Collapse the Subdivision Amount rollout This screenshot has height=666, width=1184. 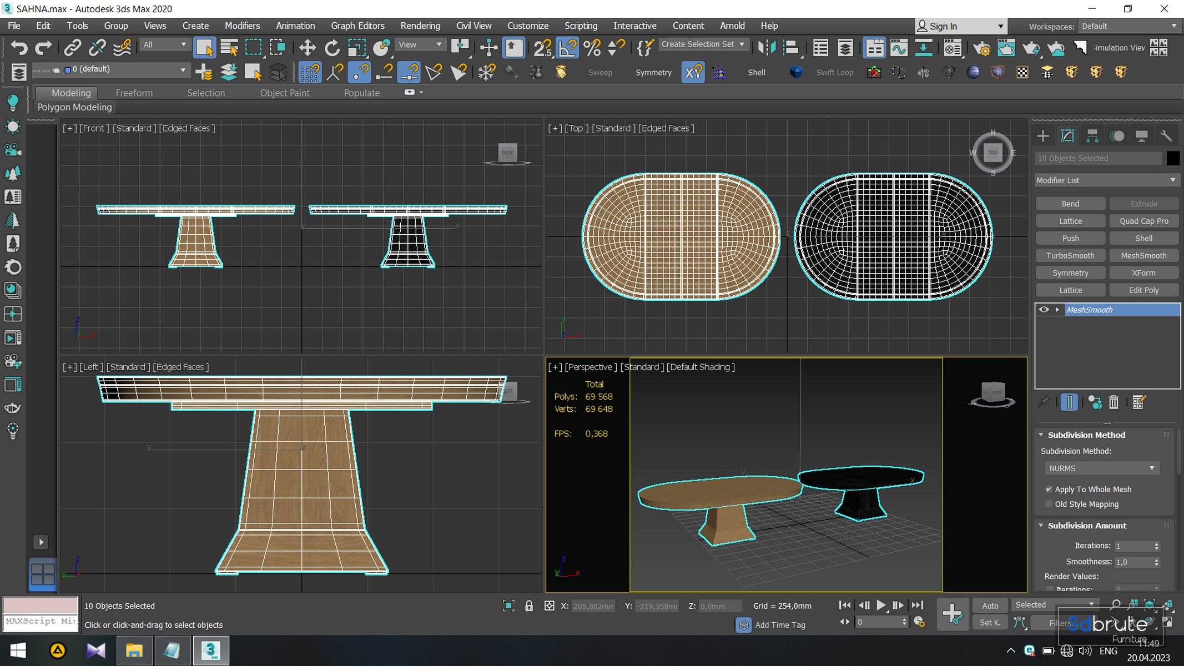[x=1041, y=526]
